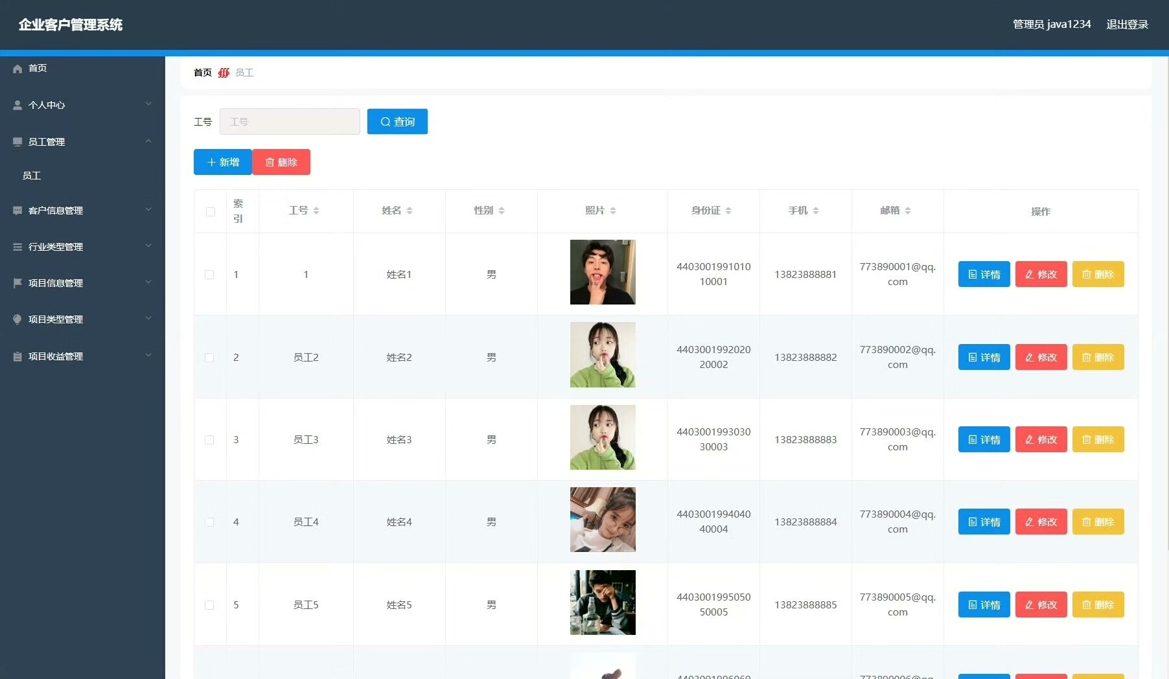
Task: Sort by 性别 column arrows
Action: tap(502, 211)
